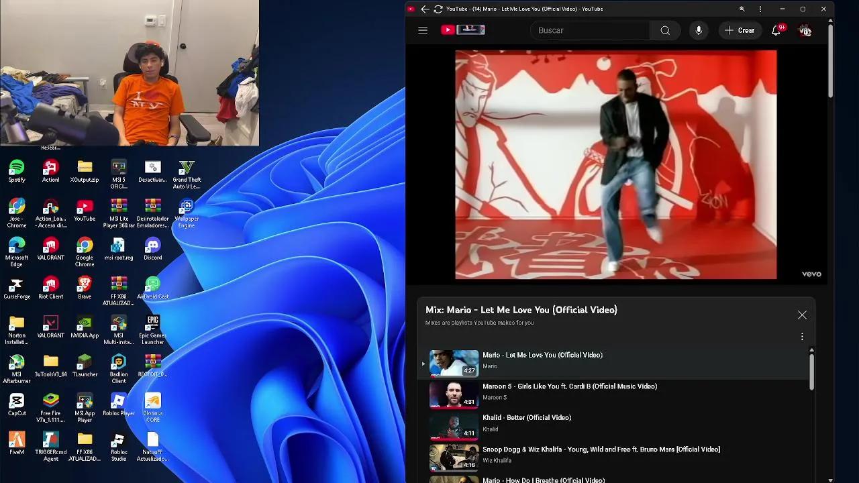This screenshot has width=859, height=483.
Task: Select the FiveM desktop icon
Action: click(17, 444)
